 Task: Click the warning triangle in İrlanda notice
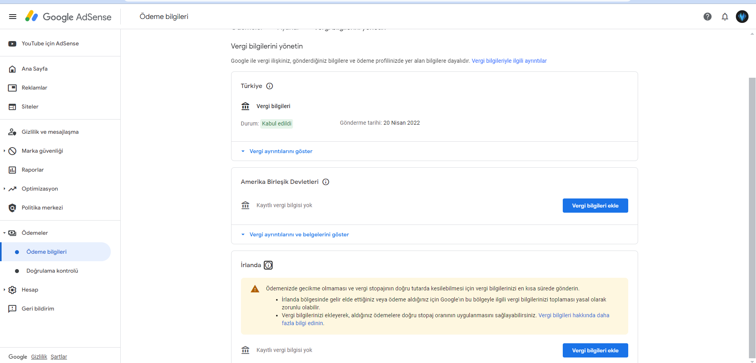click(255, 289)
